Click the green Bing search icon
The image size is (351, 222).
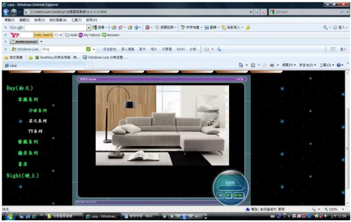[x=88, y=49]
